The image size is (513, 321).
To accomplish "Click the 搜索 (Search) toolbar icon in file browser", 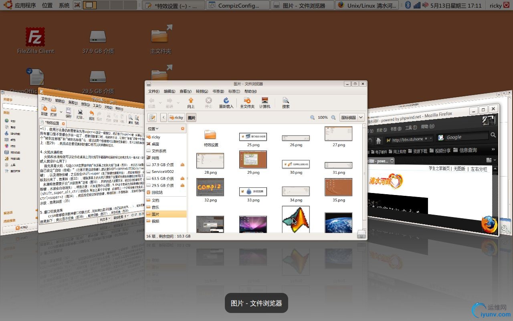I will click(x=286, y=103).
